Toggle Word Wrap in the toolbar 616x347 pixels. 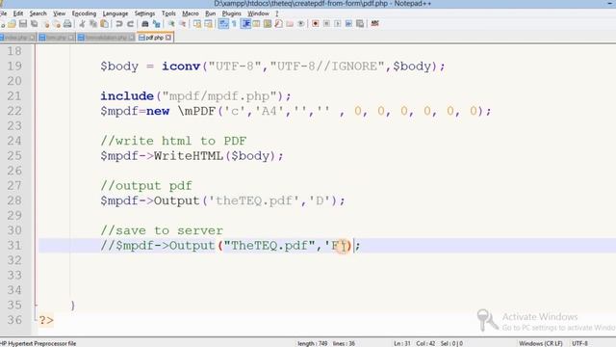pos(223,24)
